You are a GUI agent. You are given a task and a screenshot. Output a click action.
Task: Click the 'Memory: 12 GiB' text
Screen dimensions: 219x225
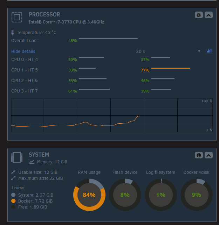point(52,162)
